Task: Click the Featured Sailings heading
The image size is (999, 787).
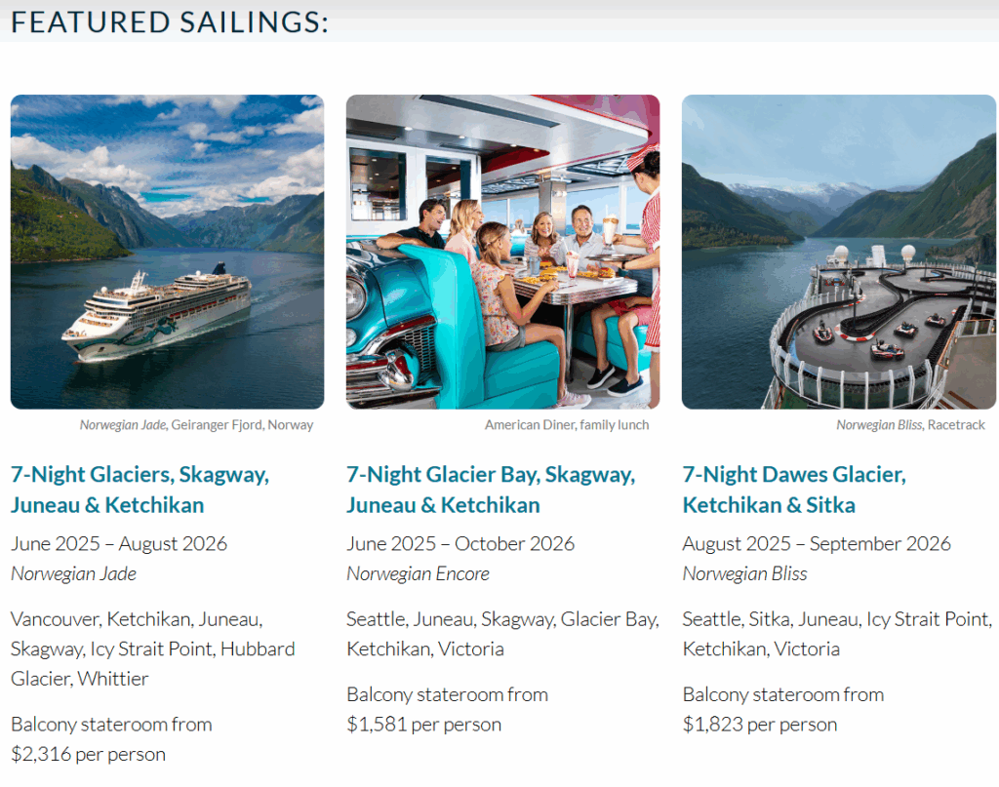Action: (x=170, y=22)
